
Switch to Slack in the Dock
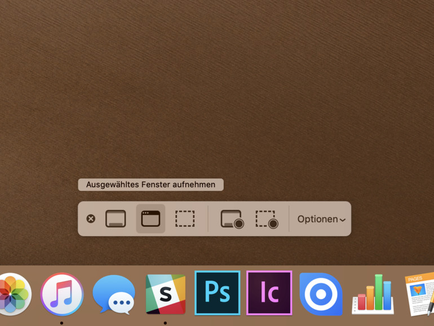[166, 294]
